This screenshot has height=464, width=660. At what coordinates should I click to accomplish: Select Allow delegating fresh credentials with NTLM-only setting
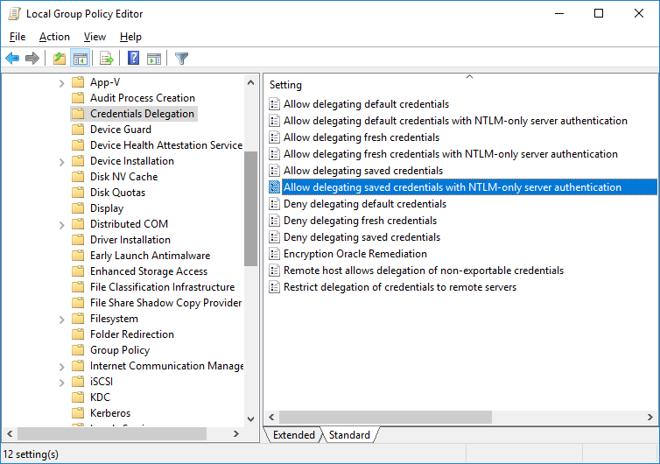[x=451, y=154]
